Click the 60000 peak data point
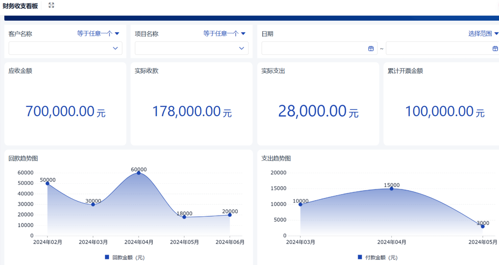This screenshot has height=265, width=499. 138,173
